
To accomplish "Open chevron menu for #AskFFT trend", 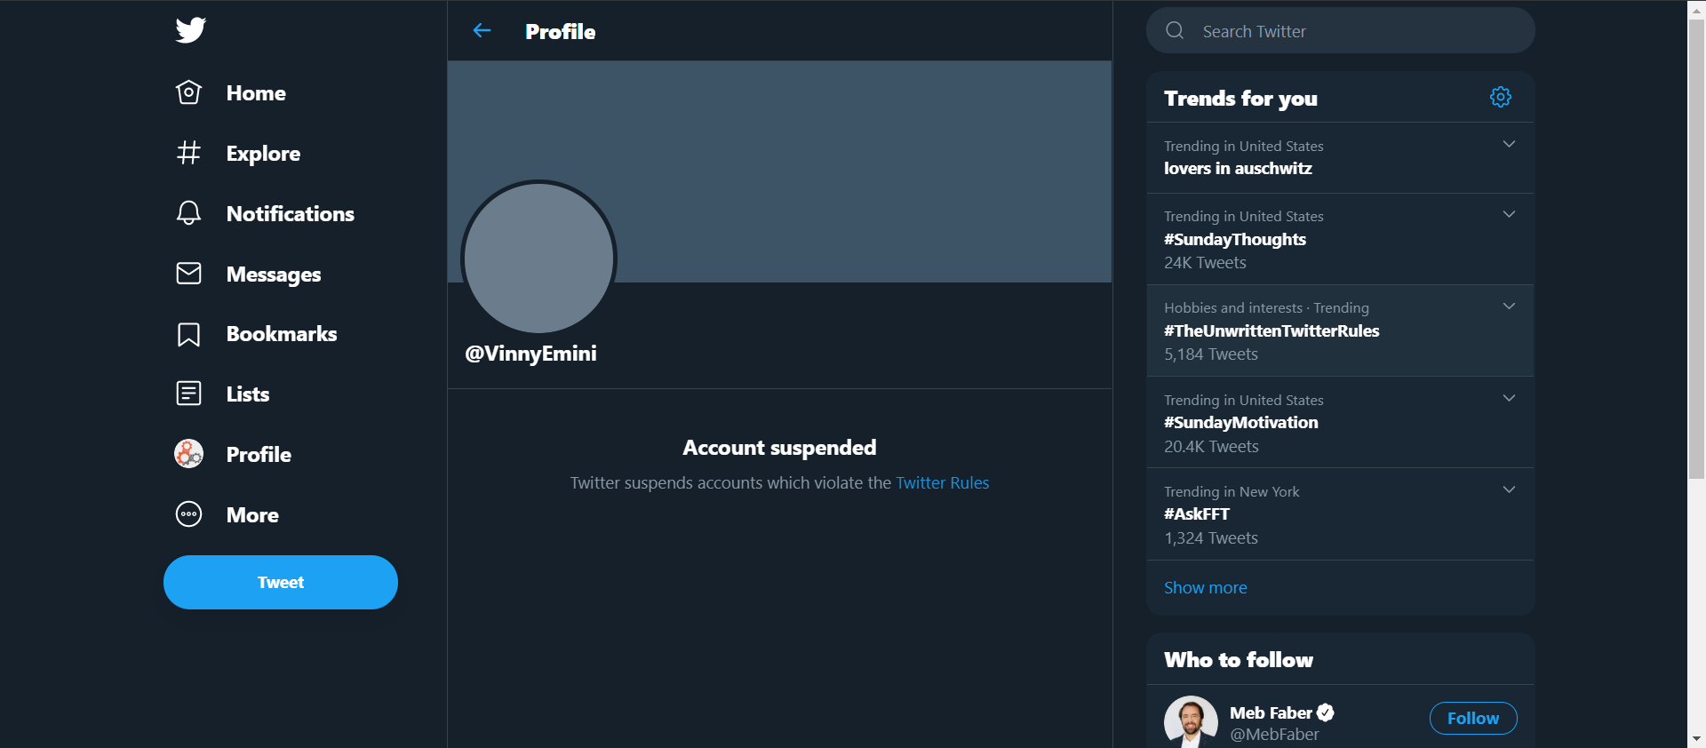I will point(1508,489).
